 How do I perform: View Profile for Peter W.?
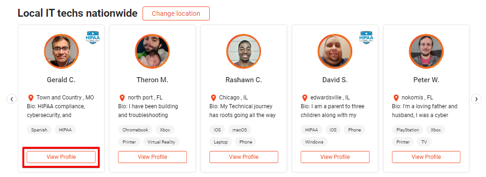point(426,157)
